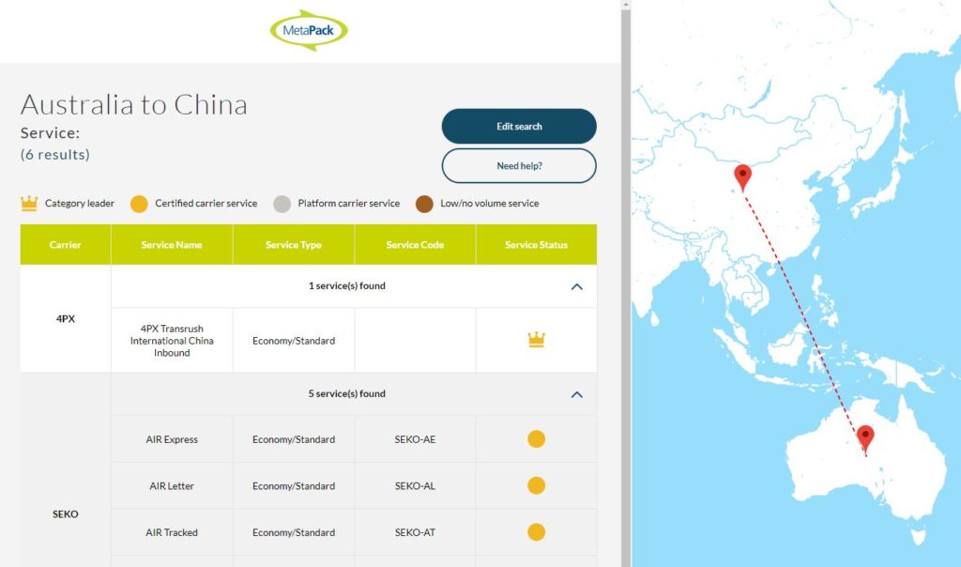Click the Certified carrier service legend dot
961x567 pixels.
pyautogui.click(x=139, y=204)
